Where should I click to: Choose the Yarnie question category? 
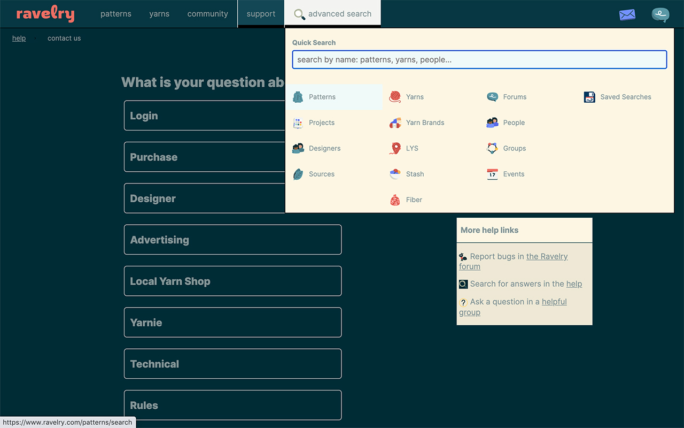tap(232, 322)
